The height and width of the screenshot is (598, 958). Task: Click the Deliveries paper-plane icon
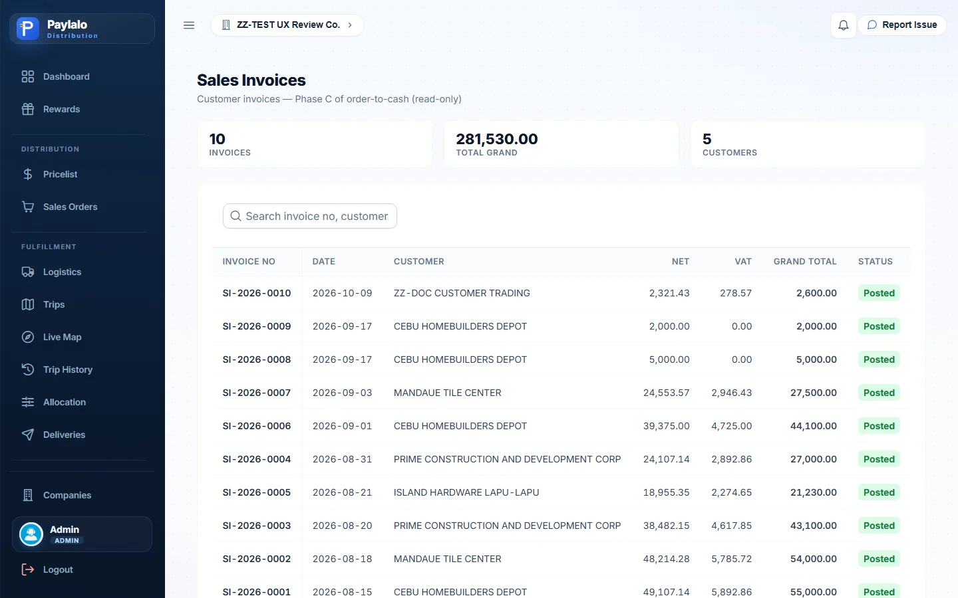pyautogui.click(x=28, y=435)
